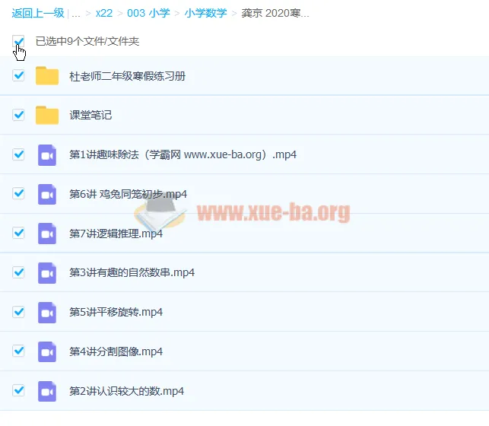Click video icon for 第7讲逻辑推理
The width and height of the screenshot is (489, 426).
click(47, 234)
